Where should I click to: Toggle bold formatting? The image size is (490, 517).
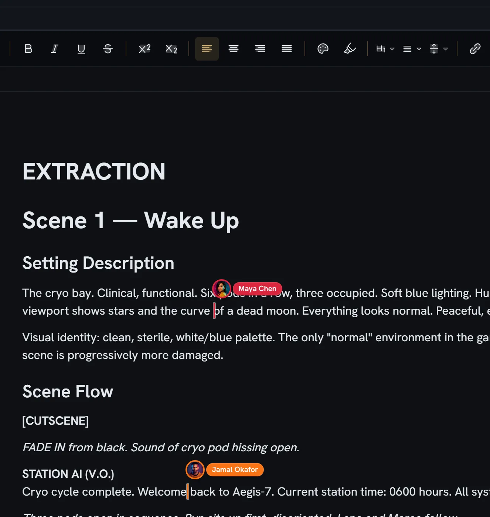tap(28, 49)
